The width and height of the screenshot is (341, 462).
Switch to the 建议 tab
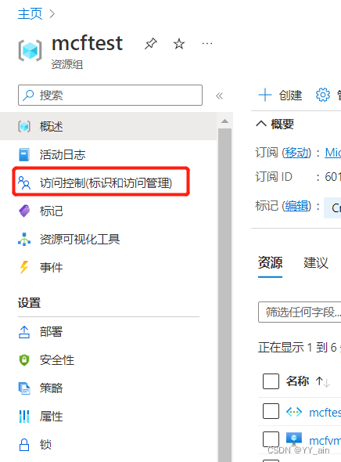tap(316, 263)
